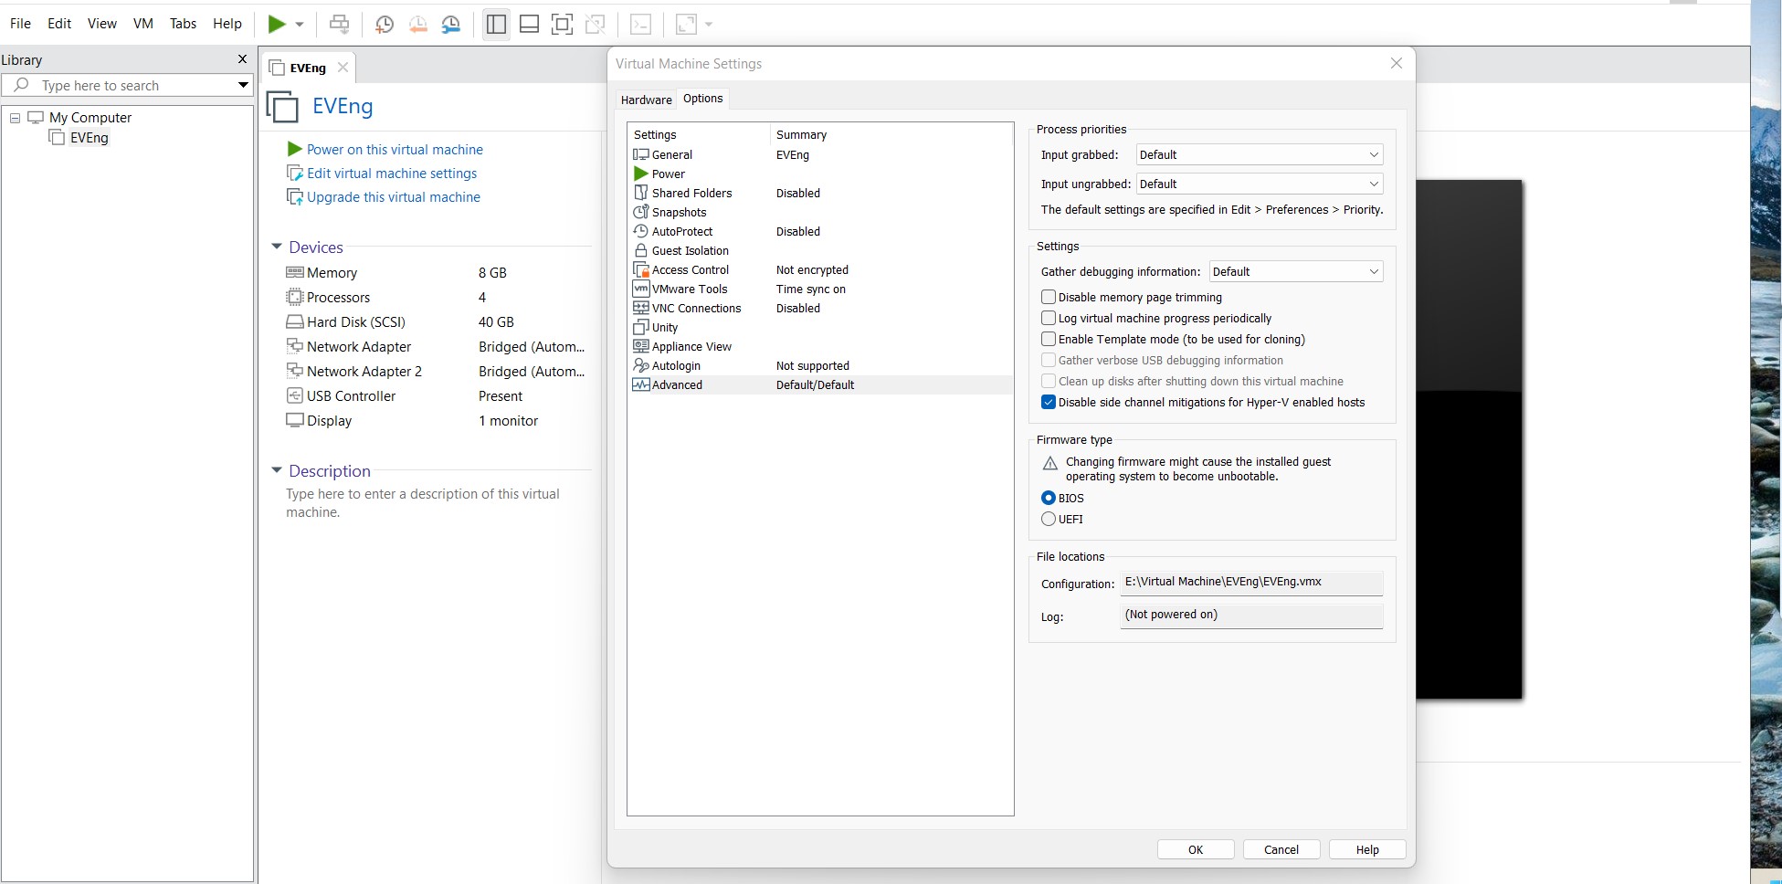Toggle the thumbnail bar view icon

(x=529, y=25)
